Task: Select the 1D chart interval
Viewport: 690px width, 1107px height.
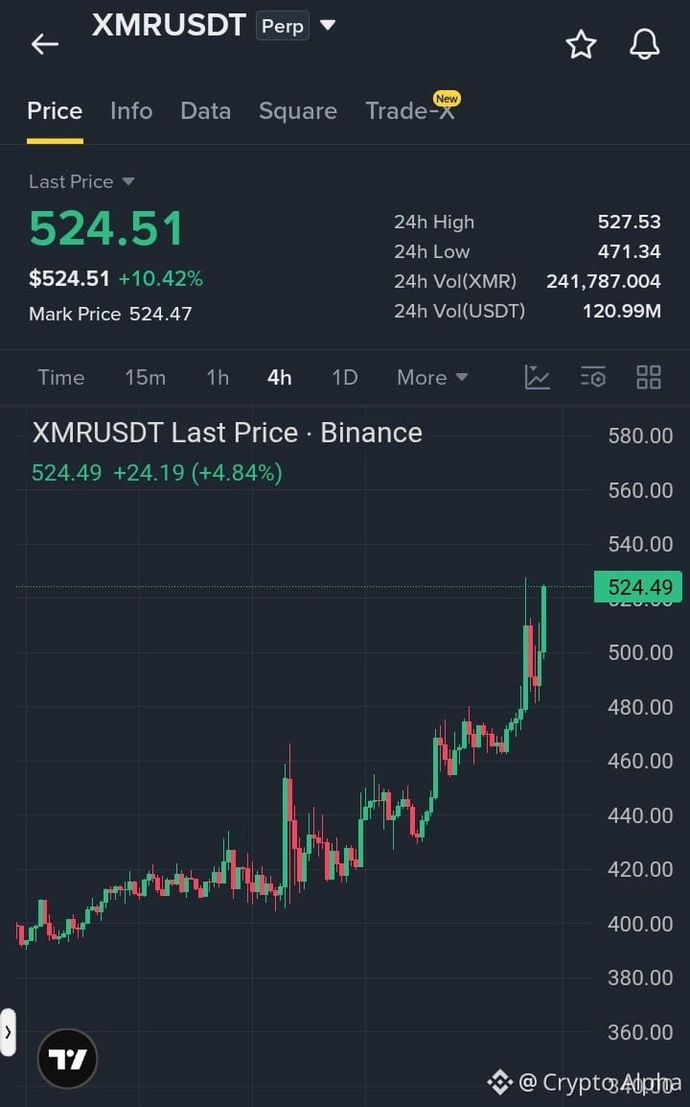Action: [345, 377]
